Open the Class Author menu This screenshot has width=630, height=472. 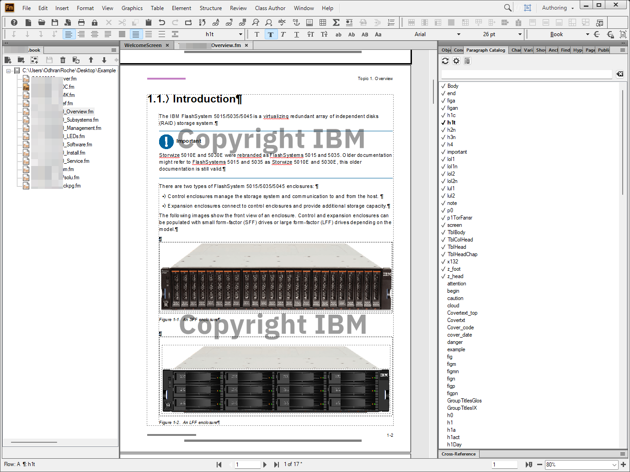(270, 8)
